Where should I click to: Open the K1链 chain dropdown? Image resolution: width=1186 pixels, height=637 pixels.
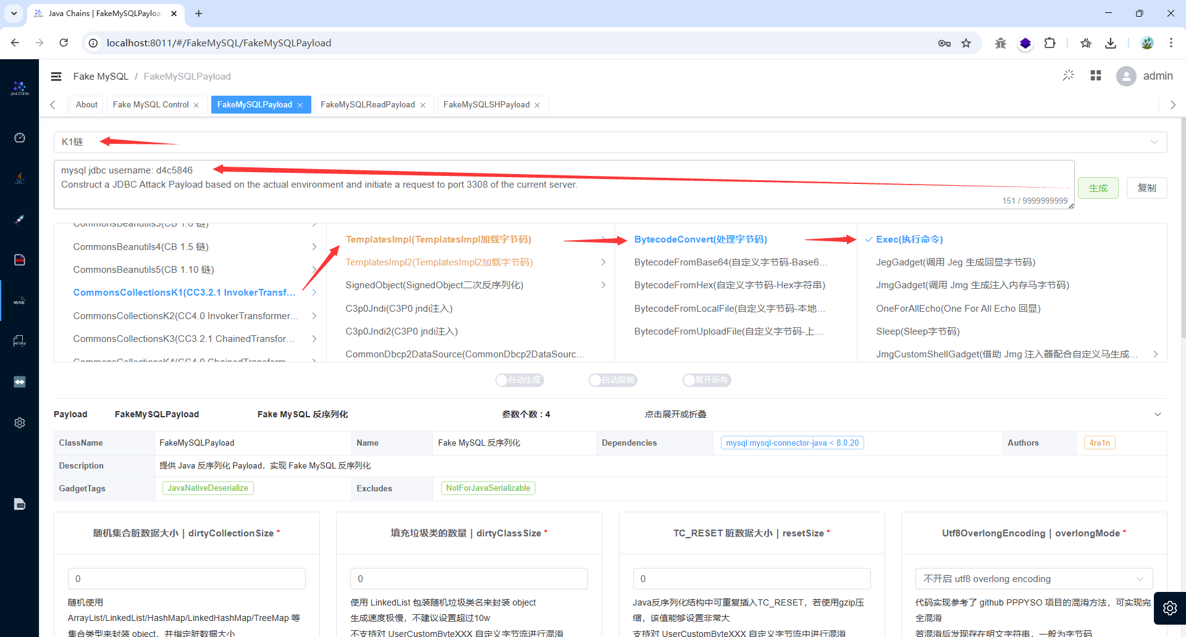(x=610, y=142)
